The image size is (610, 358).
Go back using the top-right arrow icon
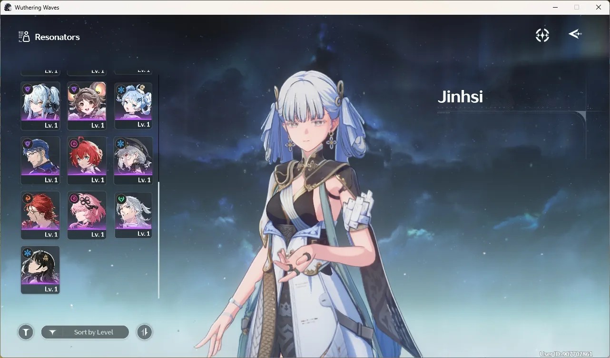click(x=575, y=34)
